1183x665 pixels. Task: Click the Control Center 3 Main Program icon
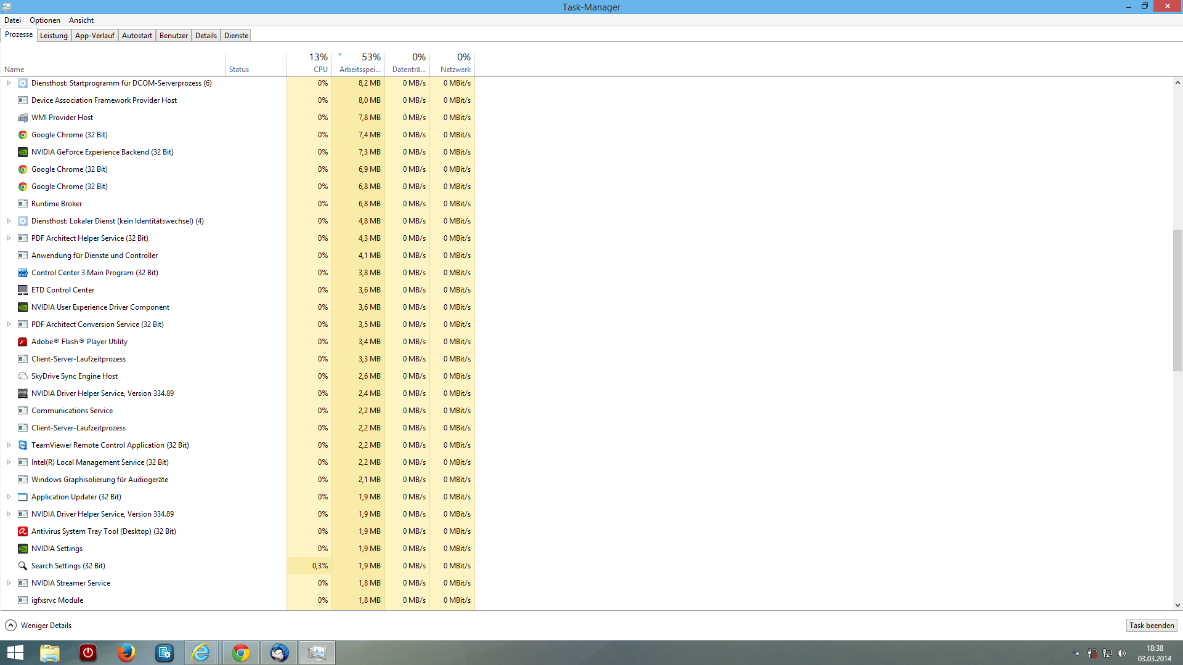pyautogui.click(x=23, y=273)
